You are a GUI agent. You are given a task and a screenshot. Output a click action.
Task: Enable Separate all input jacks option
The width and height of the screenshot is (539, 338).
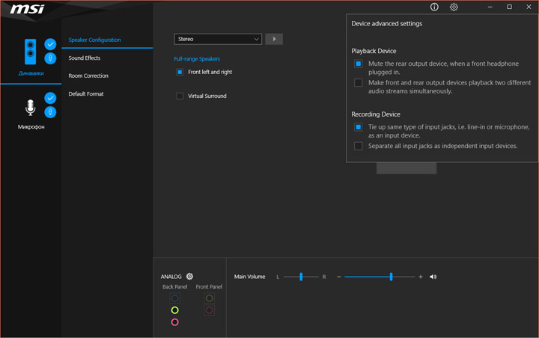pos(359,147)
